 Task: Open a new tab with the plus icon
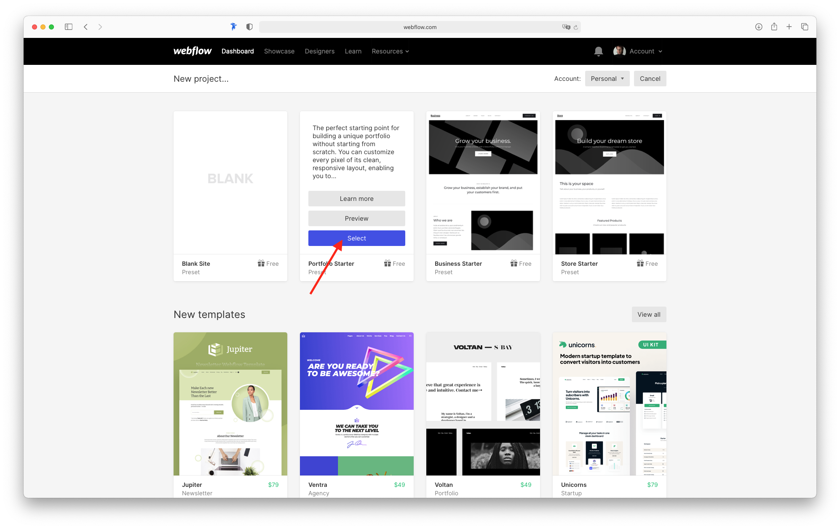[x=789, y=27]
